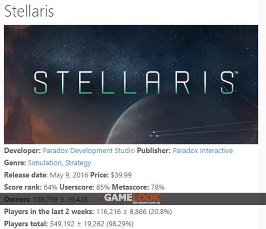266x229 pixels.
Task: Click the Userscore 85% value
Action: (x=103, y=187)
